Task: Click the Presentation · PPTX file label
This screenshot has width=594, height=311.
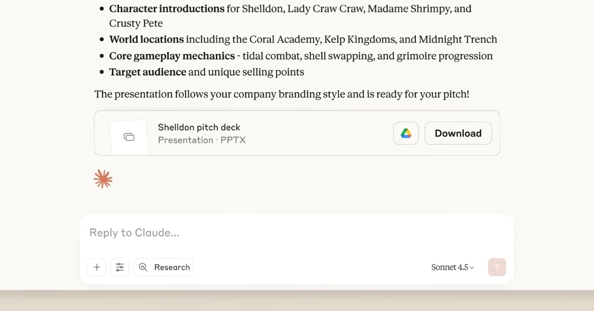Action: point(201,140)
